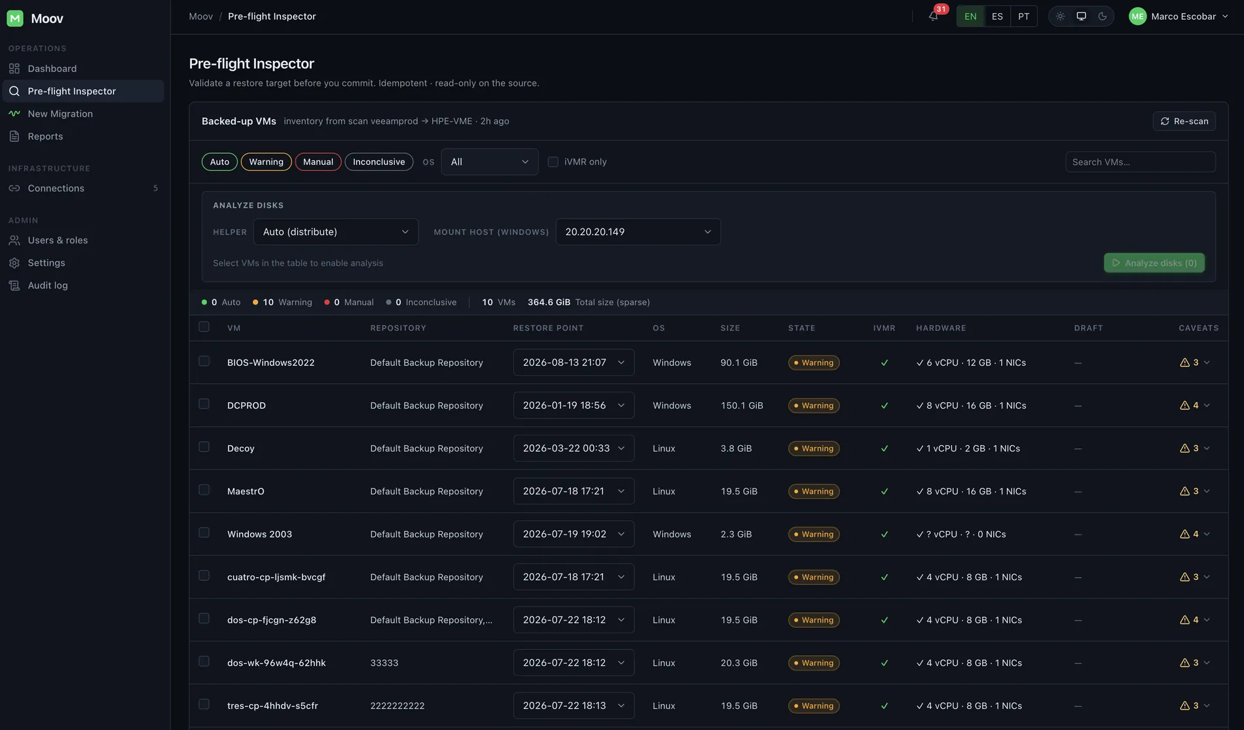Expand caveats chevron for Windows 2003
Screen dimensions: 1244x730
point(1207,534)
